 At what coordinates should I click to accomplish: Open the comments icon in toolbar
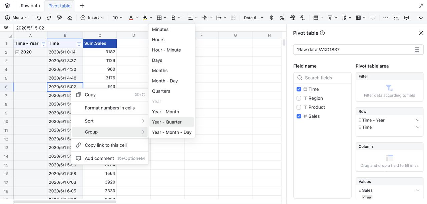(x=407, y=18)
